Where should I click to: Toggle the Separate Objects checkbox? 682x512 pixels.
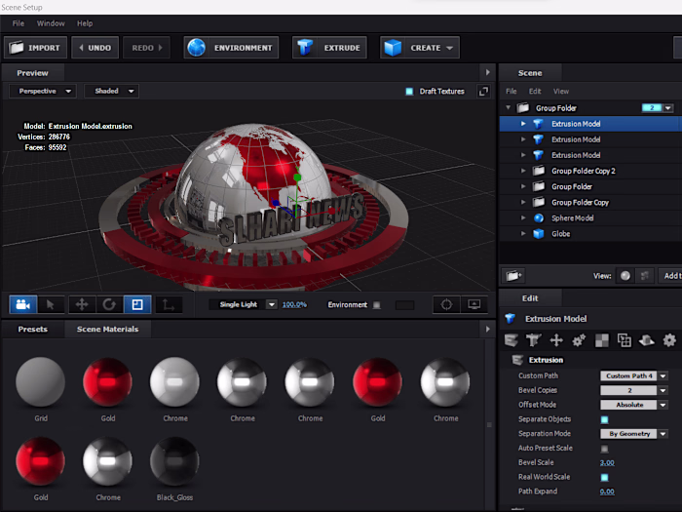[x=605, y=419]
